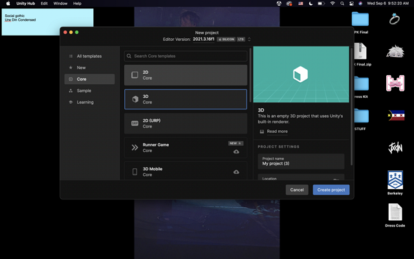Screen dimensions: 414x259
Task: Click the Read more book icon
Action: point(261,131)
